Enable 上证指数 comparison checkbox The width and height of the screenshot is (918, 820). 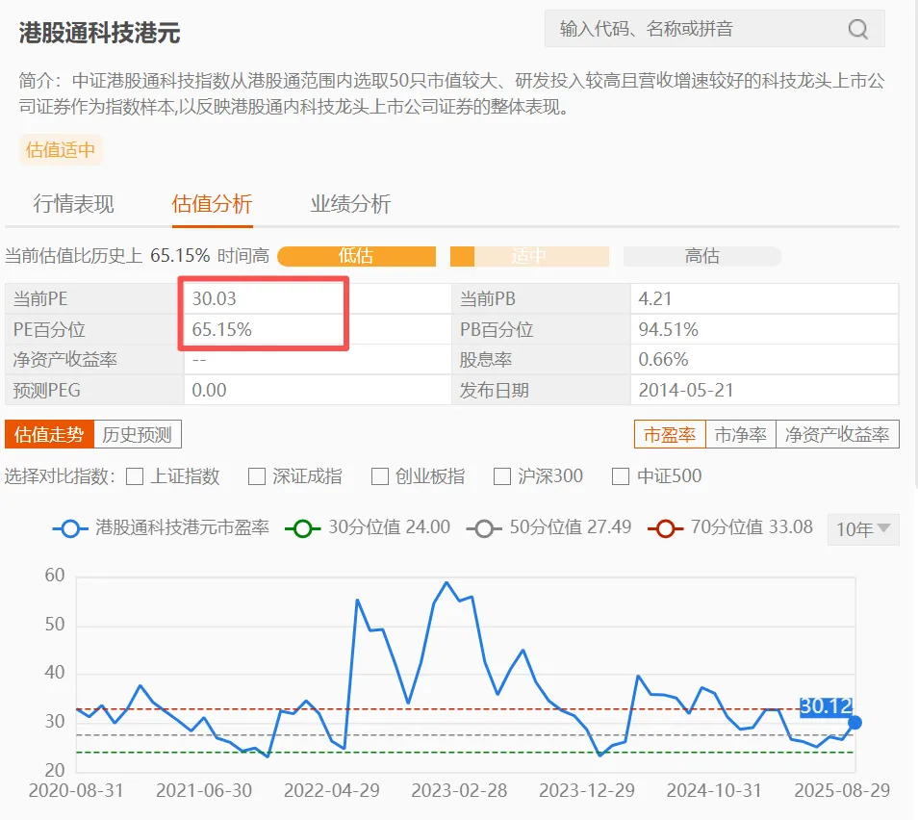[x=135, y=476]
